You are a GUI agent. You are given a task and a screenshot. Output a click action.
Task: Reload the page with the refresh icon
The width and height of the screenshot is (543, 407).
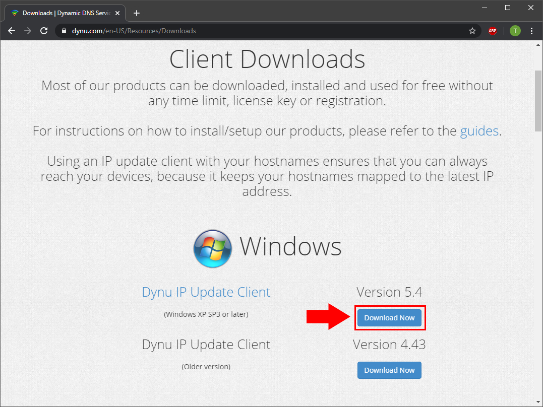coord(44,31)
